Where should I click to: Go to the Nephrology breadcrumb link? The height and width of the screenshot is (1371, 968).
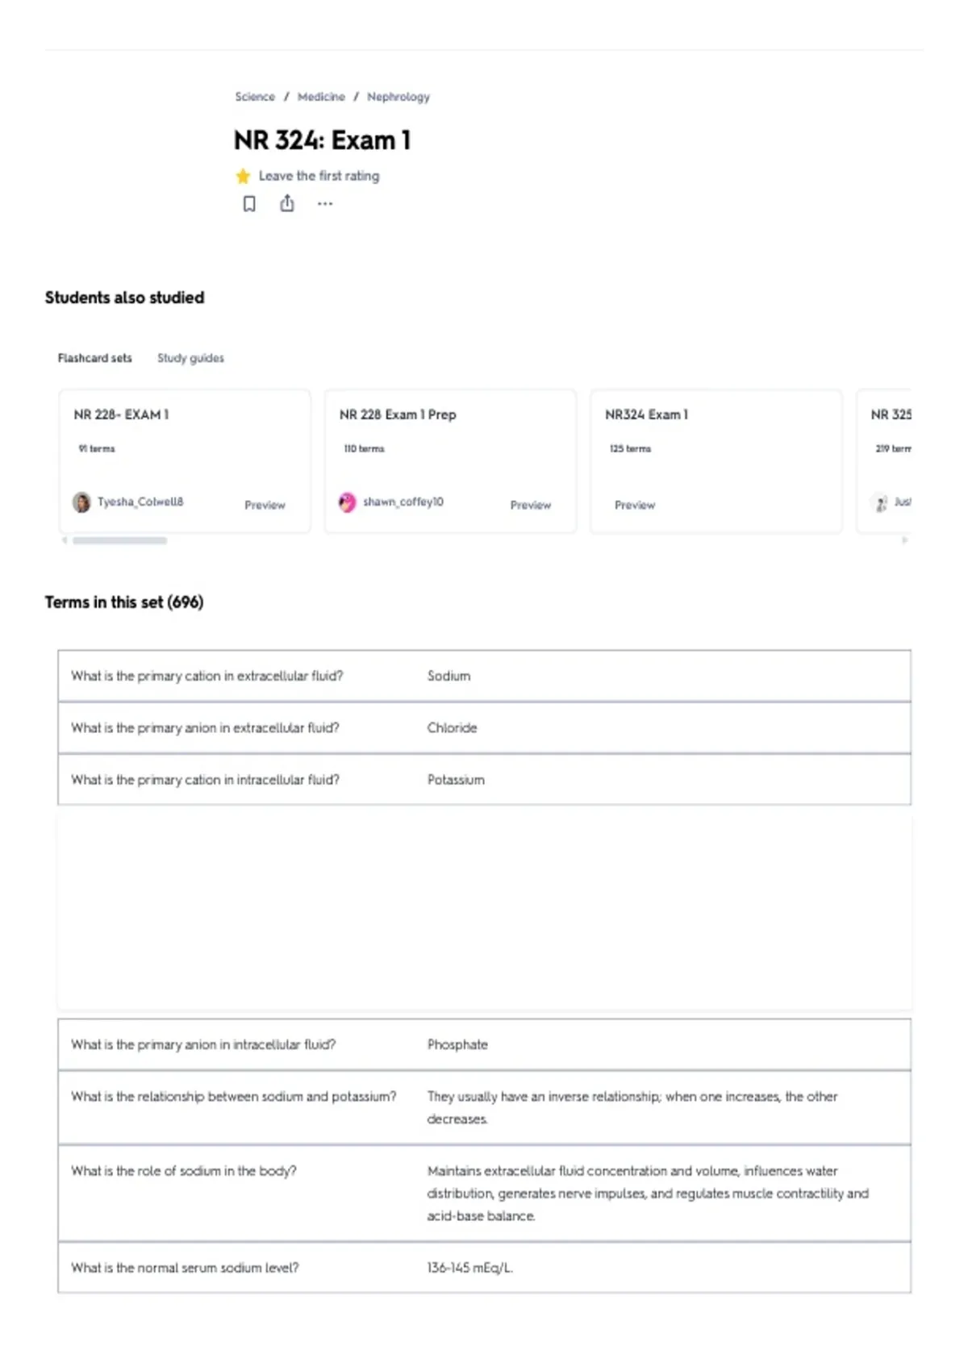[x=398, y=97]
